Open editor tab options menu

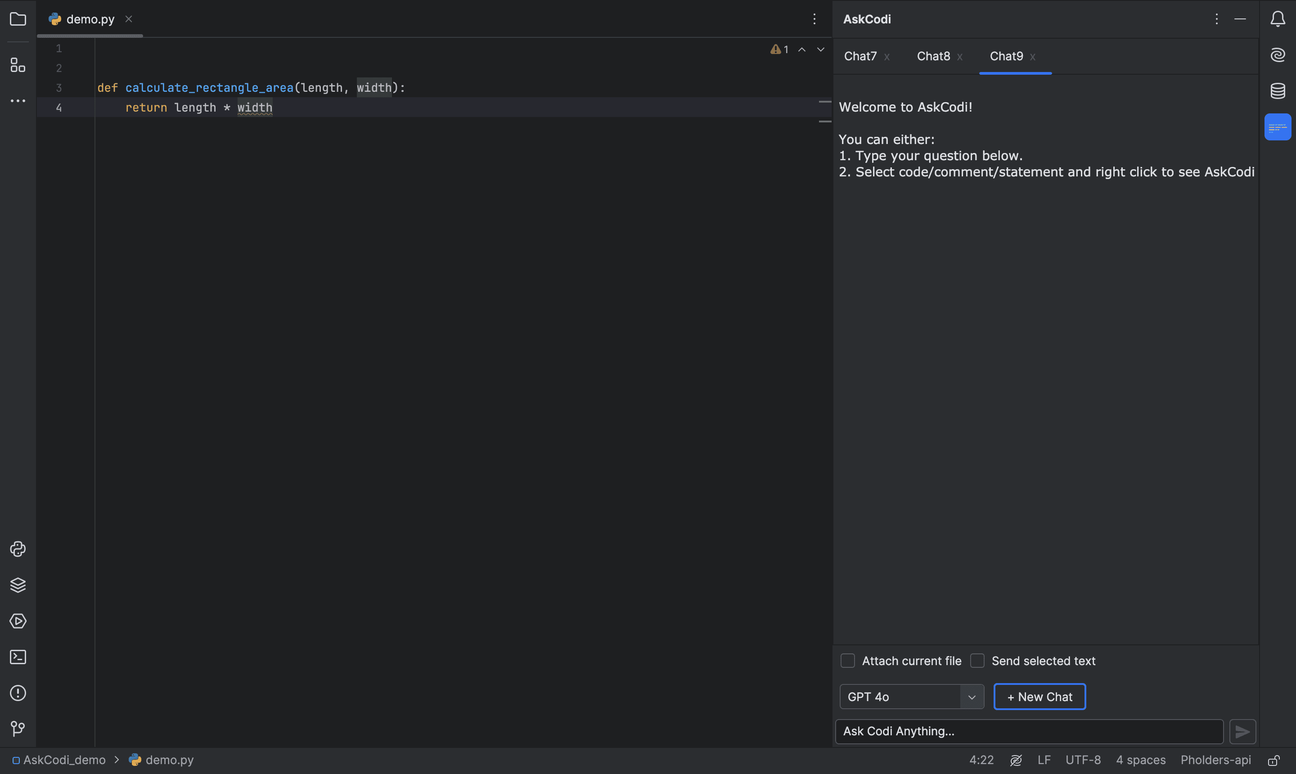pyautogui.click(x=814, y=19)
